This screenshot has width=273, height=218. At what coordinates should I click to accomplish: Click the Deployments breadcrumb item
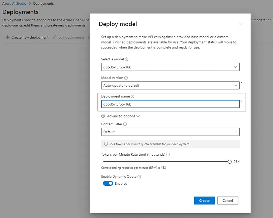pyautogui.click(x=43, y=4)
